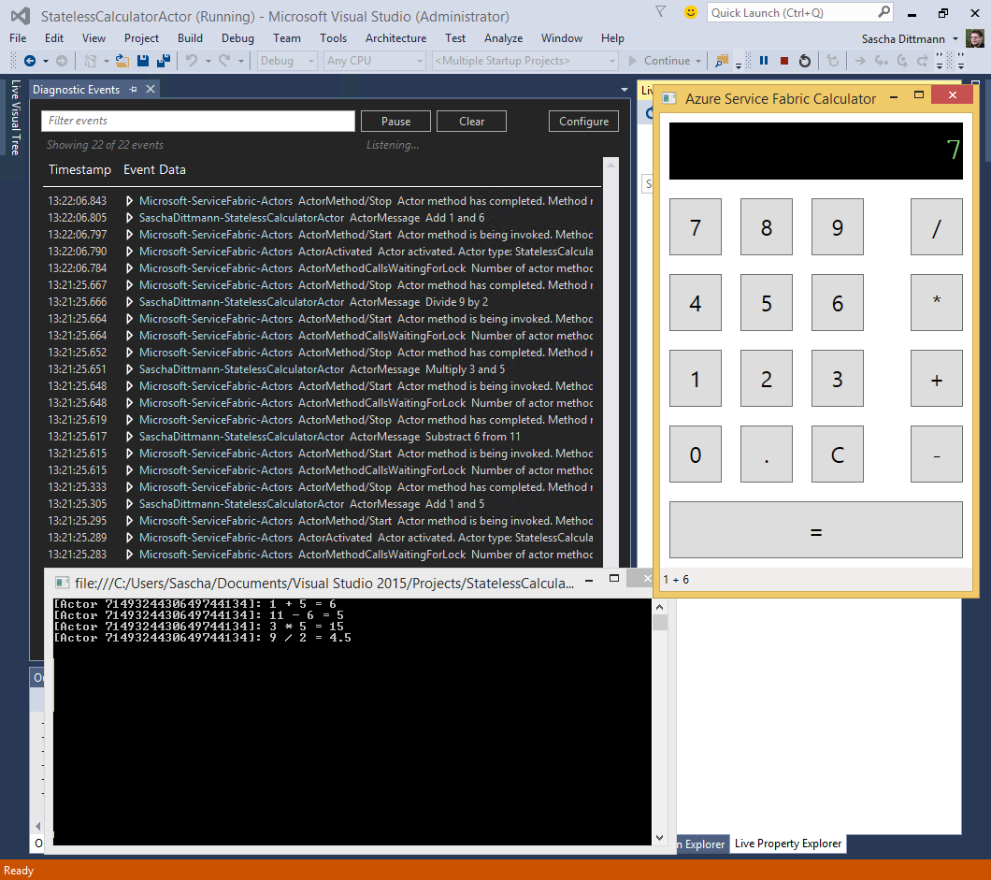The height and width of the screenshot is (880, 991).
Task: Switch to the Live Property Explorer tab
Action: [787, 844]
